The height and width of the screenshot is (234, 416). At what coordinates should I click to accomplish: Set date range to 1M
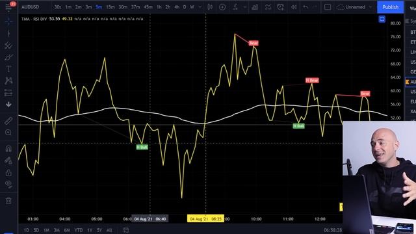[x=46, y=230]
